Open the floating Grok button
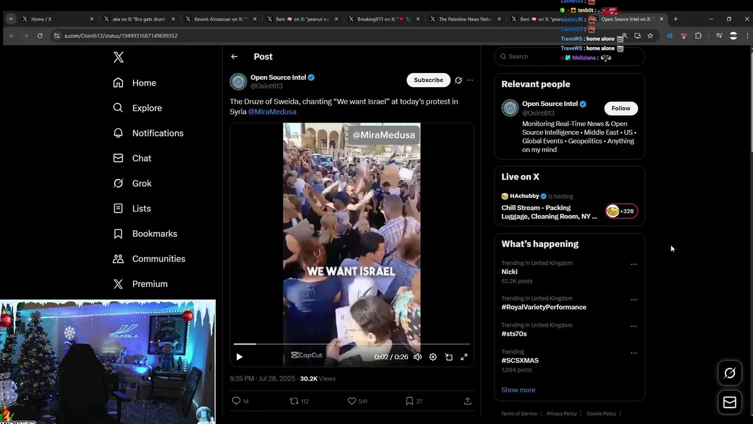Image resolution: width=753 pixels, height=424 pixels. pyautogui.click(x=729, y=373)
